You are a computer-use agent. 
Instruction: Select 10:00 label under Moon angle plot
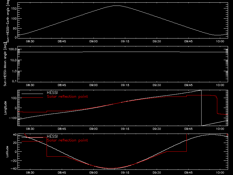tap(220, 85)
